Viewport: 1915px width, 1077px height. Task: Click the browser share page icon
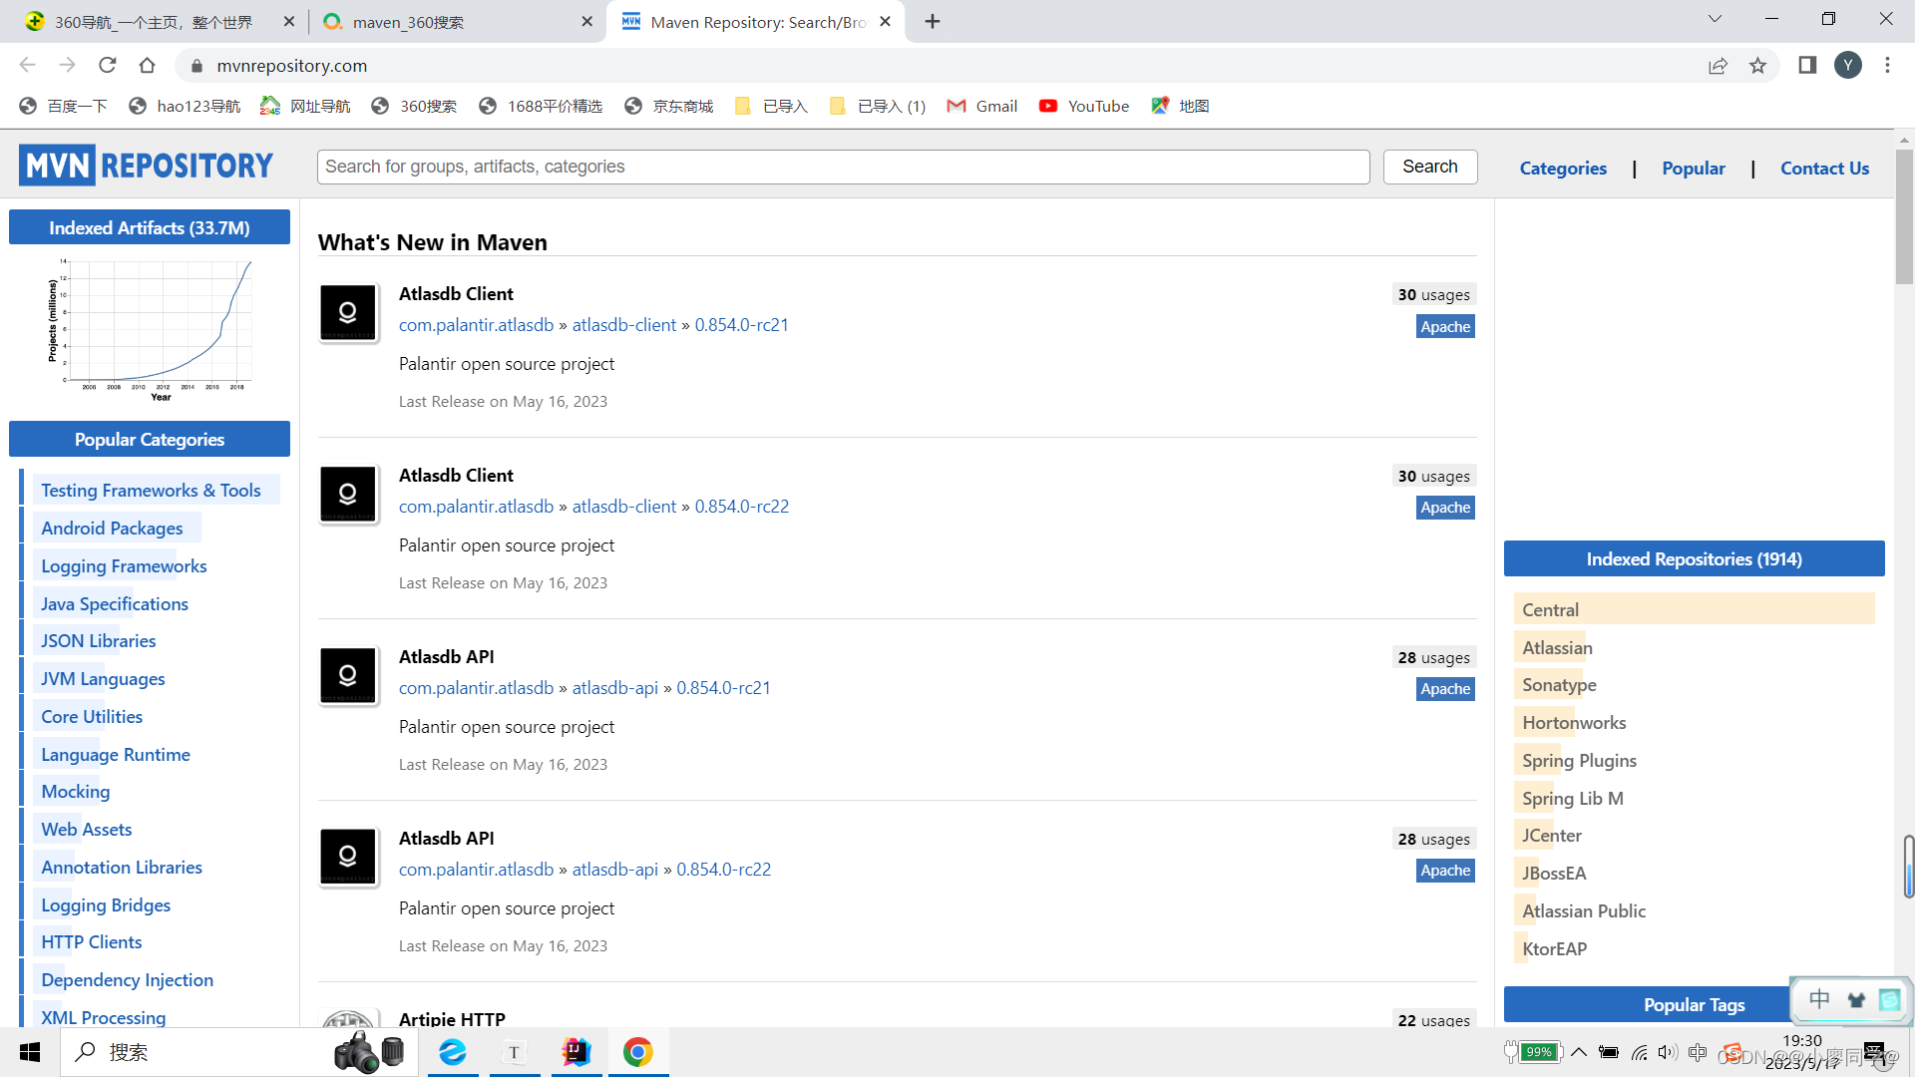tap(1718, 66)
